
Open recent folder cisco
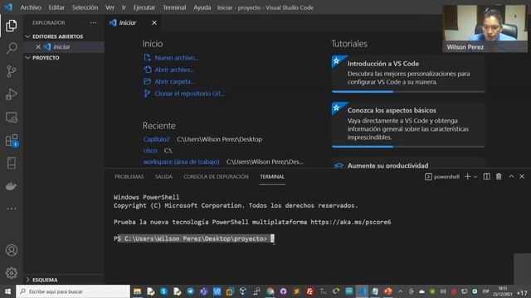click(x=150, y=151)
